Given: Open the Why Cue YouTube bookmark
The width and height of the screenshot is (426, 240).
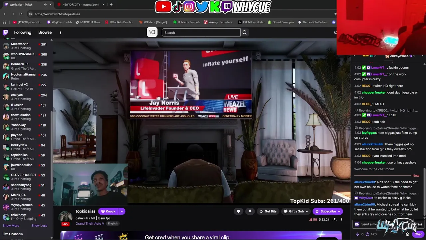Looking at the screenshot, I should click(x=28, y=22).
